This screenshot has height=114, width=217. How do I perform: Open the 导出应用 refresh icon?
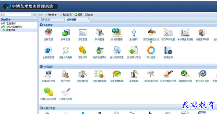151,50
